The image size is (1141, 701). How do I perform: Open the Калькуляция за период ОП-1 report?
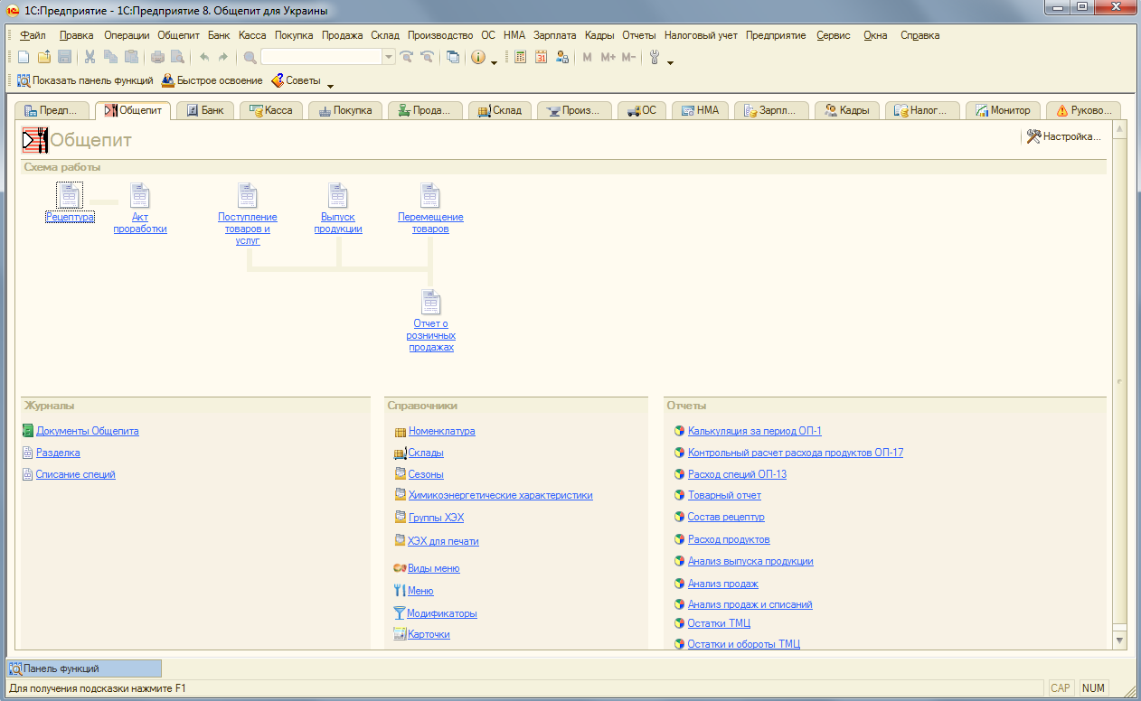755,431
